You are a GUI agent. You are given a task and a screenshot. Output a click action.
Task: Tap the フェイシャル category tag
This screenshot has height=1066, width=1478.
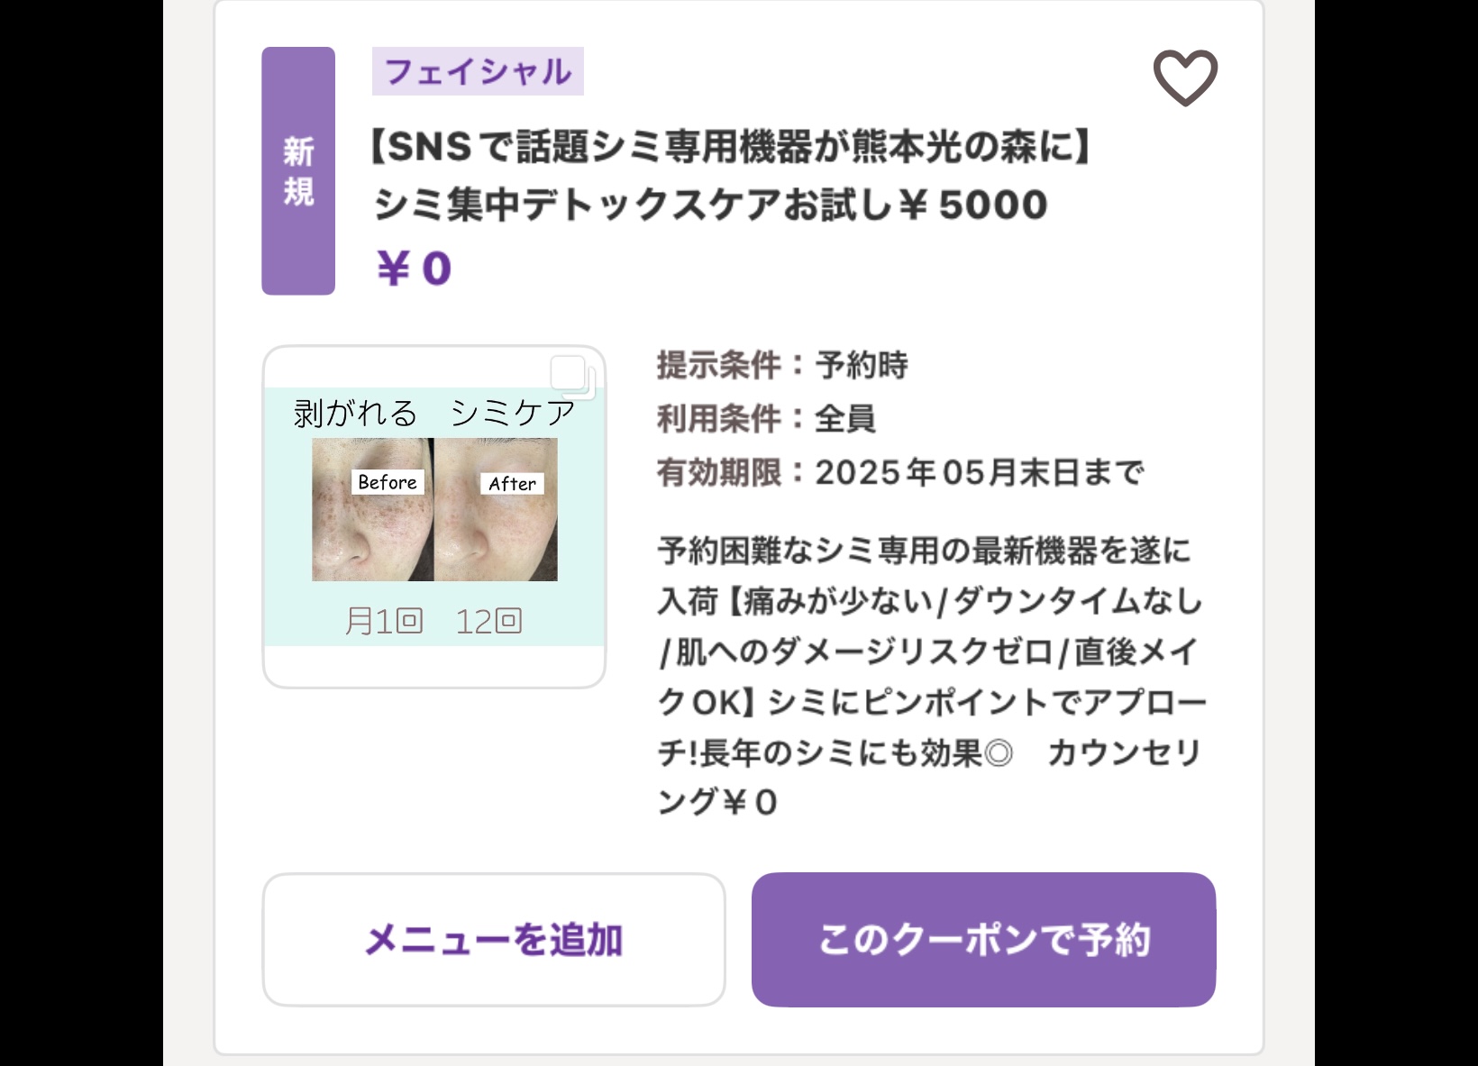pos(478,71)
